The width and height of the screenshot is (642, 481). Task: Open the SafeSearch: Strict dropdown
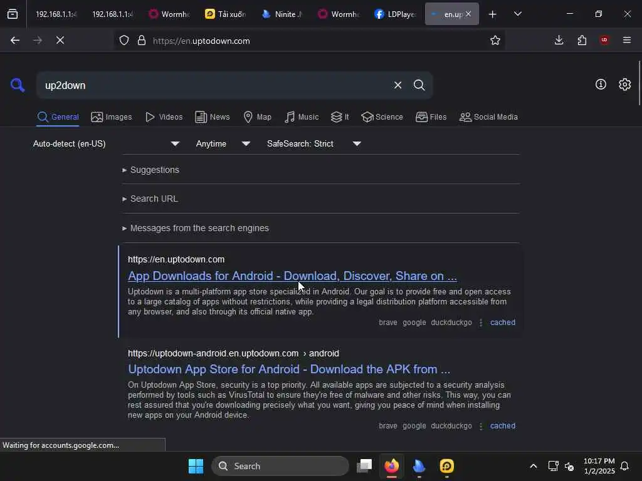pyautogui.click(x=314, y=143)
